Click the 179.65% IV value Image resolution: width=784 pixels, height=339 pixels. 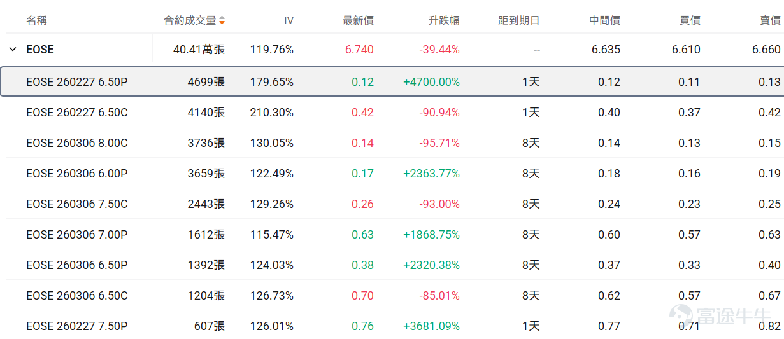coord(272,82)
